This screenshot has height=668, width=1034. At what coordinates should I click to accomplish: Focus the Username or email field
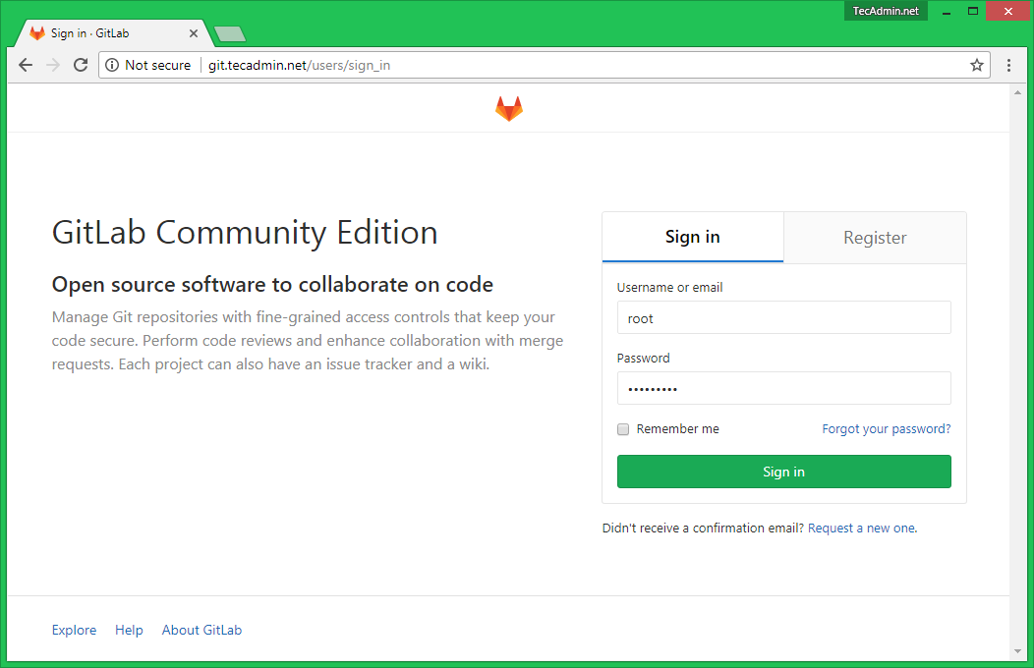[x=783, y=317]
